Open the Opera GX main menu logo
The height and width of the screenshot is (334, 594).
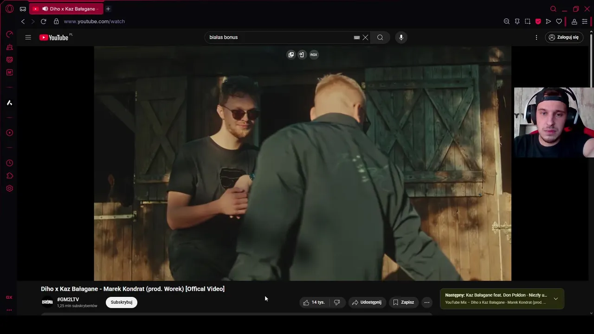click(x=9, y=9)
